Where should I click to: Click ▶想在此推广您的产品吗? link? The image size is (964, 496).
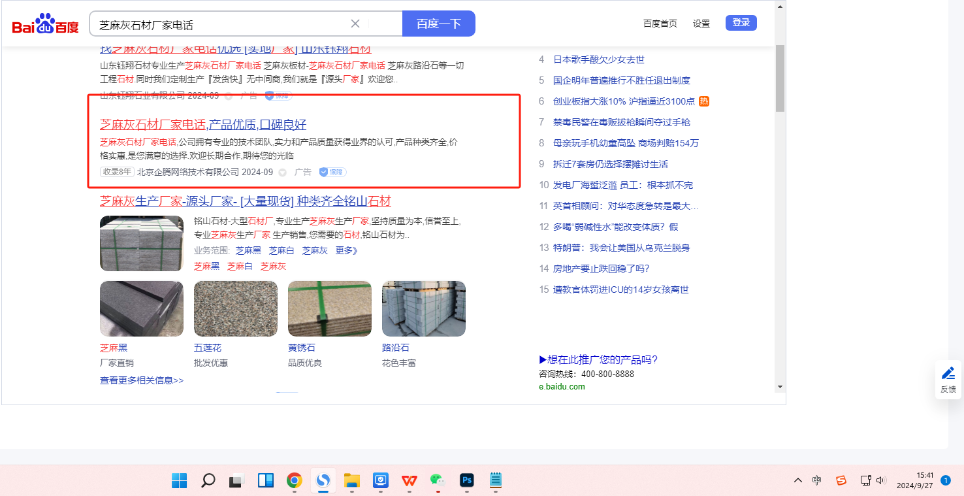point(598,360)
